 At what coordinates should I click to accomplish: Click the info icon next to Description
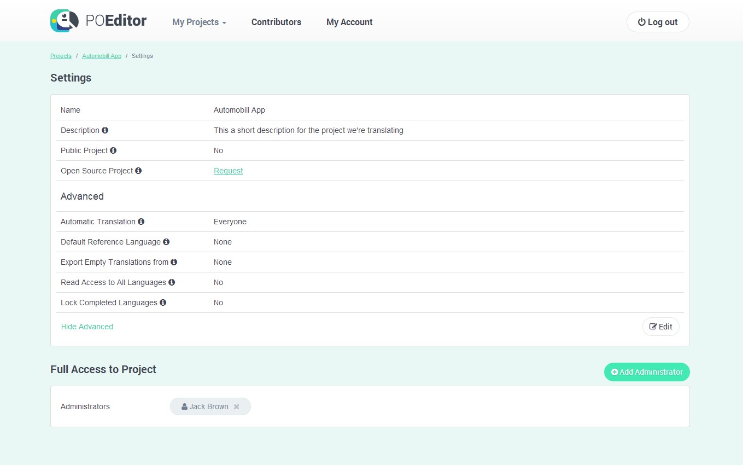click(105, 130)
